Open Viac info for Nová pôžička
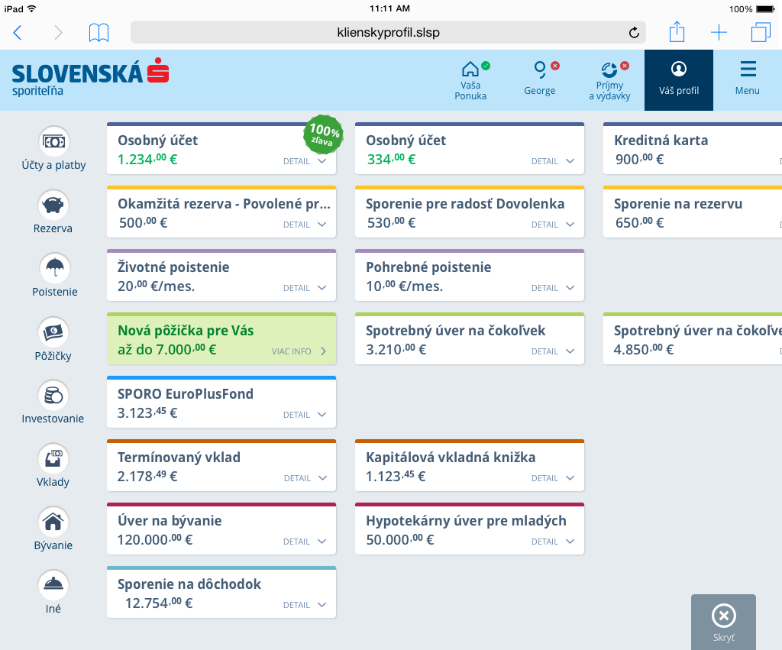Viewport: 782px width, 650px height. pyautogui.click(x=299, y=351)
